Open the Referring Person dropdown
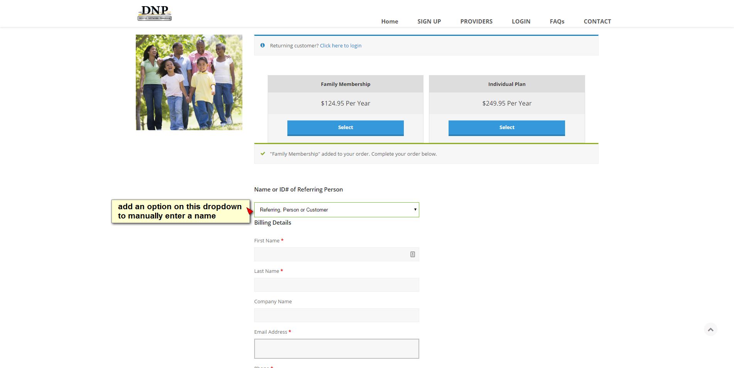 [x=337, y=210]
